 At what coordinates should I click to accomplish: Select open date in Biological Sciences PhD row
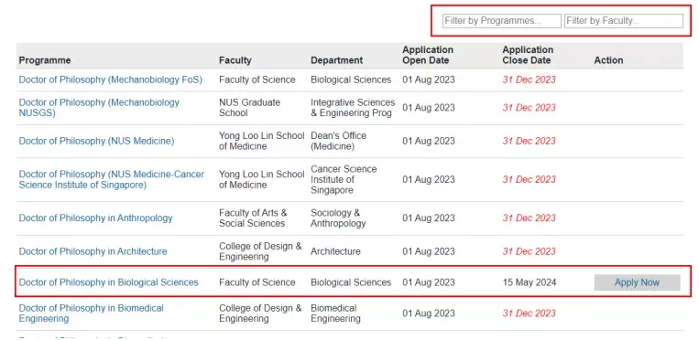(429, 282)
